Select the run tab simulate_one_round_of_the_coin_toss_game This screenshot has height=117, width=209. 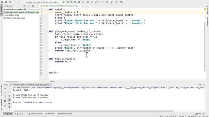pos(31,84)
